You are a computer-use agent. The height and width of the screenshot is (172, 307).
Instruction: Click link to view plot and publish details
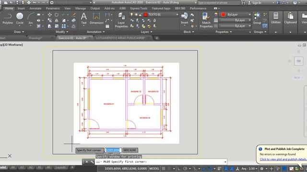coord(283,159)
